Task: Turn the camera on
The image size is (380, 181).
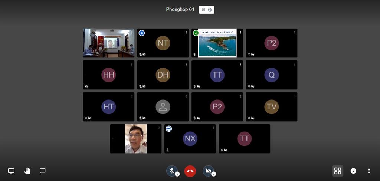Action: click(208, 171)
